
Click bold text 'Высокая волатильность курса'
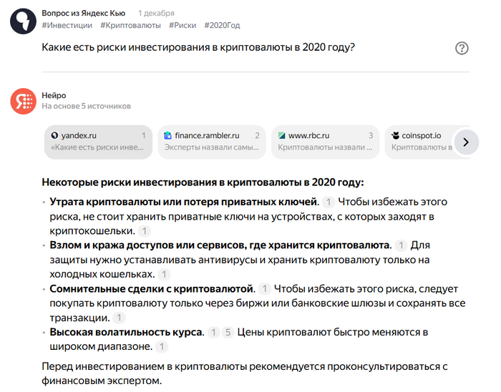pos(127,333)
